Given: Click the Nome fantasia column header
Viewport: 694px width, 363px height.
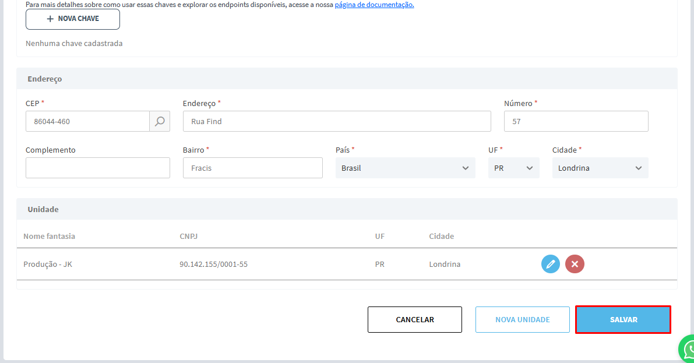Looking at the screenshot, I should [x=49, y=236].
